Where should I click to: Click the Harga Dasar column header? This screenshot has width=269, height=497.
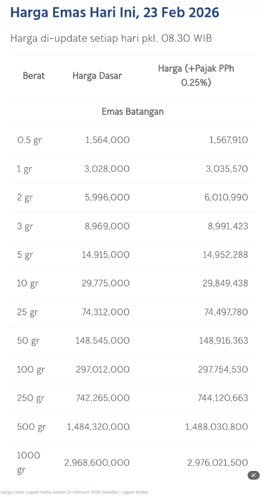(97, 76)
